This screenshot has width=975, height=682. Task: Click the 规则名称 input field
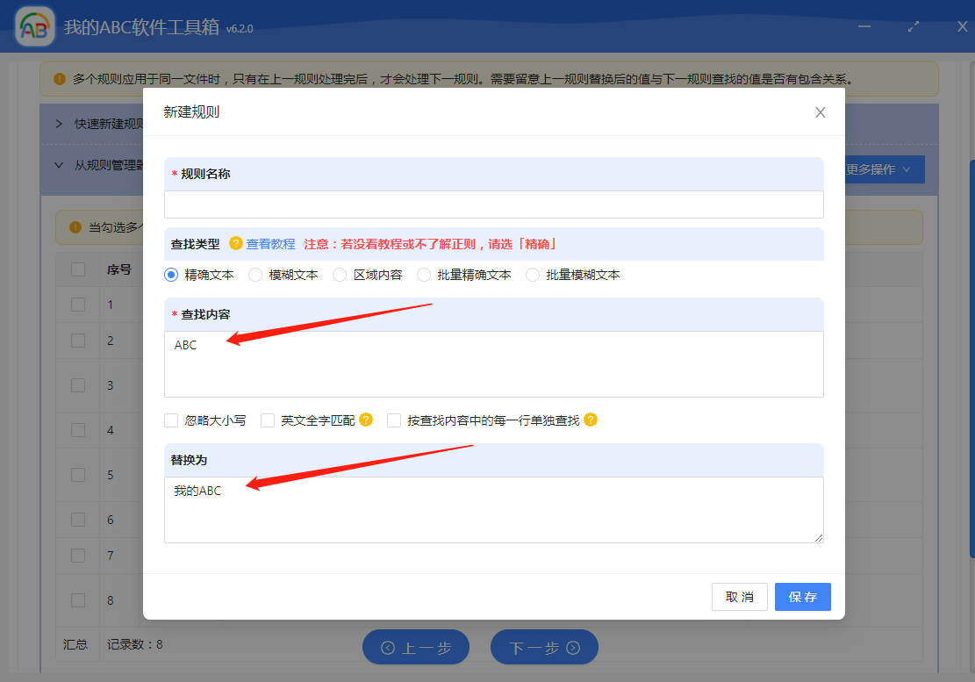[x=493, y=205]
